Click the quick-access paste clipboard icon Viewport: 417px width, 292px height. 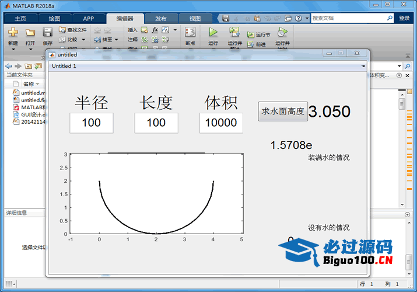(257, 18)
